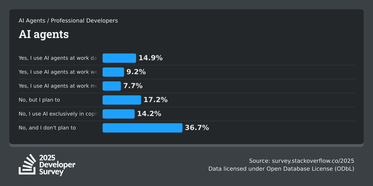This screenshot has width=373, height=186.
Task: Click the truncated daily AI agents label
Action: click(58, 58)
